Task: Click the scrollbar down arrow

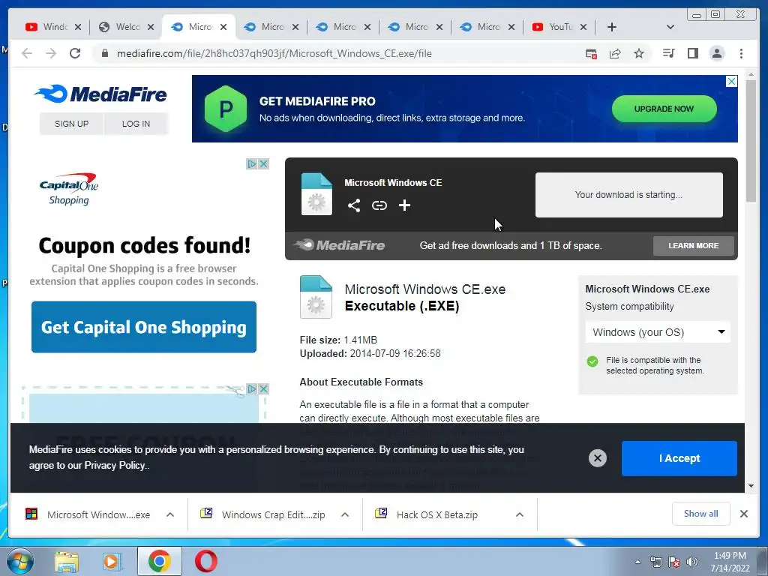Action: (x=751, y=486)
